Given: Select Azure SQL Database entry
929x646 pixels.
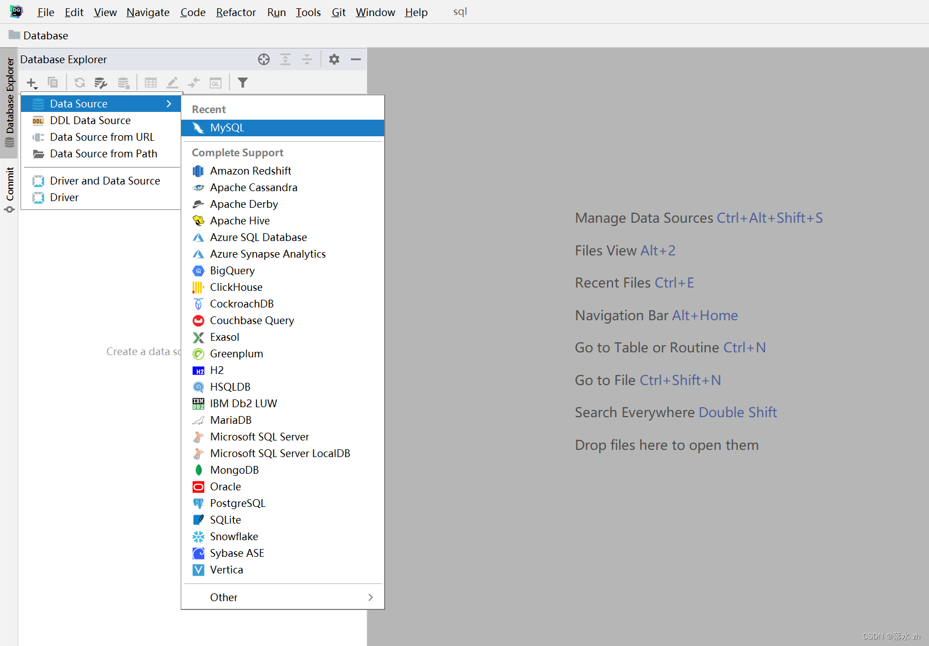Looking at the screenshot, I should [283, 237].
